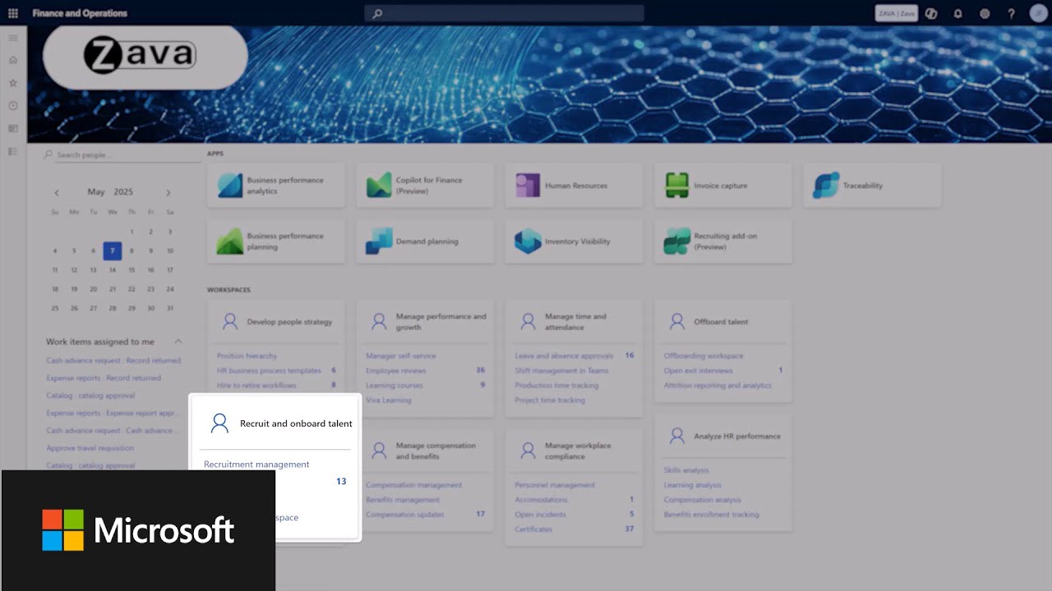Open the app launcher waffle icon
Screen dimensions: 1052x591
12,13
